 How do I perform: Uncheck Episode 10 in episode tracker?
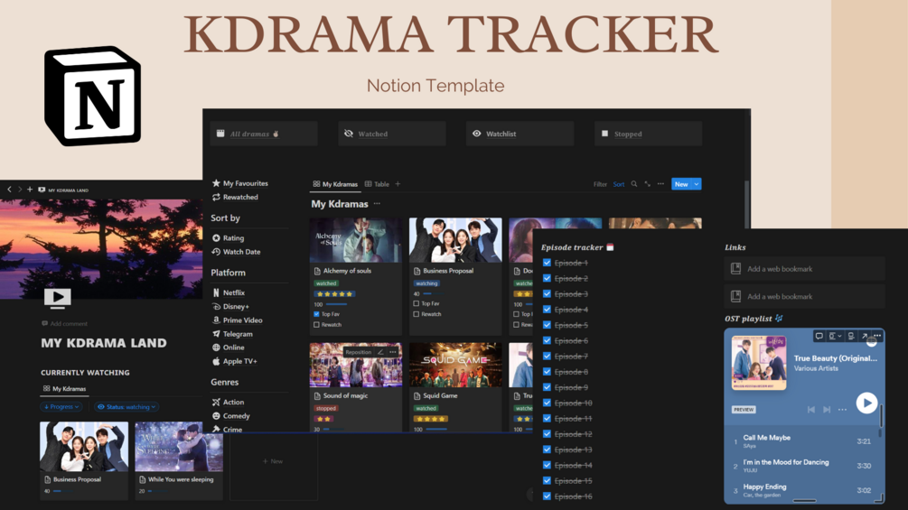pyautogui.click(x=547, y=403)
